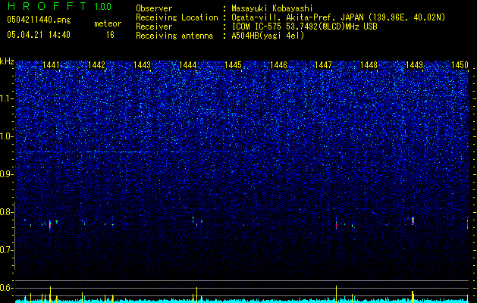Click the 'Observer' field label
Image resolution: width=477 pixels, height=303 pixels.
[154, 8]
